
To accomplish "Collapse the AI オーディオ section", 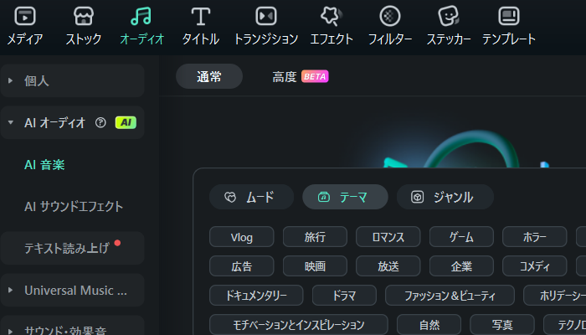I will pyautogui.click(x=10, y=122).
